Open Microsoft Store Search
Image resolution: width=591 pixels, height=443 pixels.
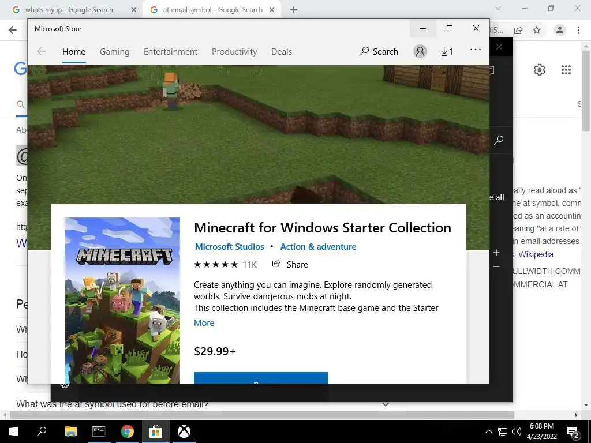pos(379,51)
